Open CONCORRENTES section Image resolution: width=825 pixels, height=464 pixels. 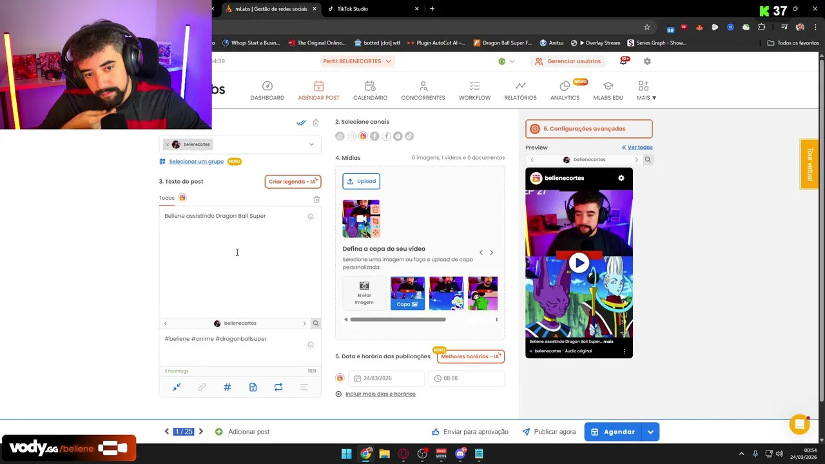[x=423, y=91]
